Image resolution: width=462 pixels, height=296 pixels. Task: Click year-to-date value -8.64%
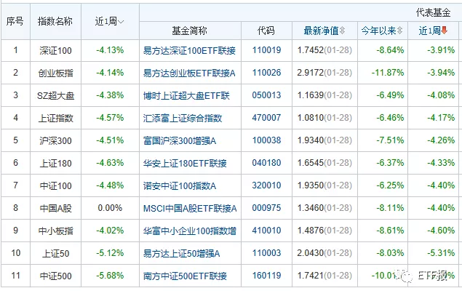(390, 50)
